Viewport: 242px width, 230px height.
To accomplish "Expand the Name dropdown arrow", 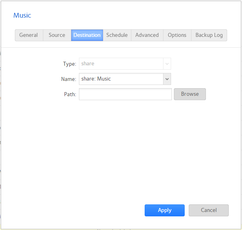I will tap(167, 79).
